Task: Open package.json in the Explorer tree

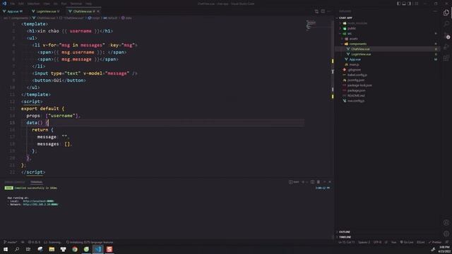Action: point(356,90)
